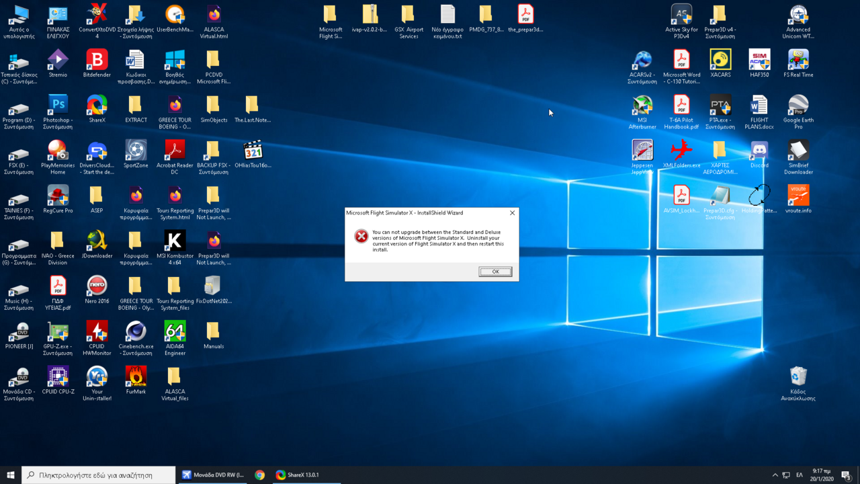Switch the input language indicator ΕΛ
Image resolution: width=860 pixels, height=484 pixels.
[x=800, y=475]
